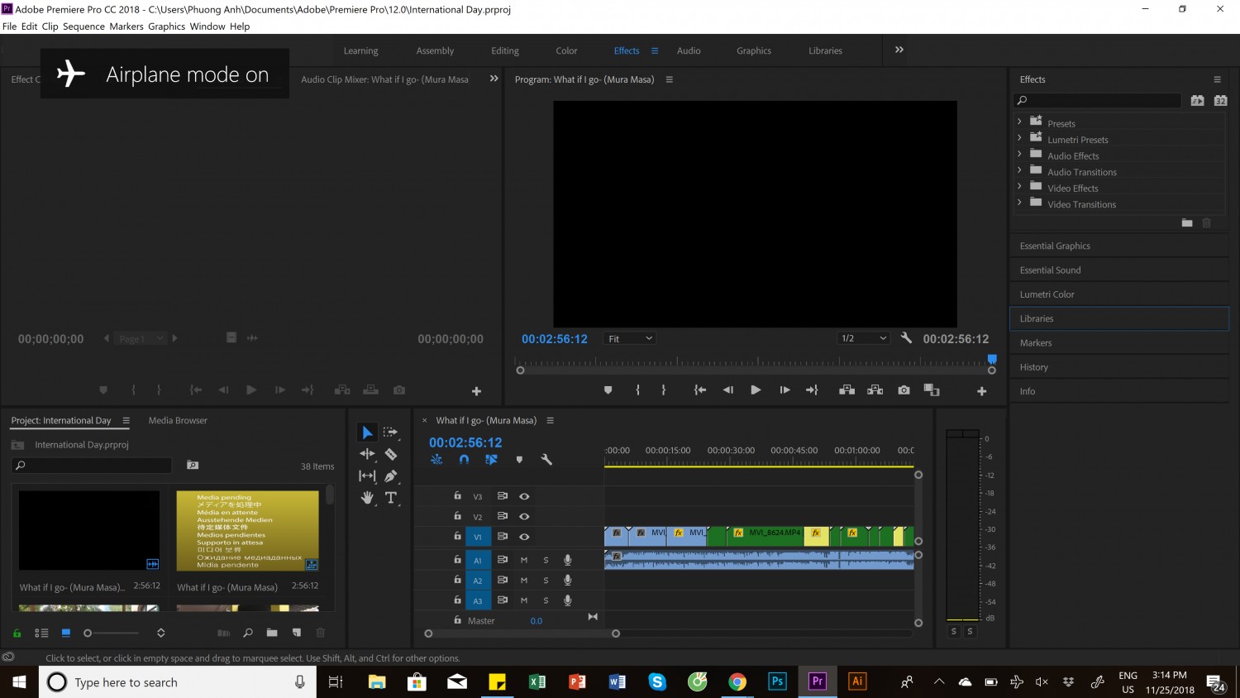The height and width of the screenshot is (698, 1240).
Task: Select the Pen tool
Action: 391,476
